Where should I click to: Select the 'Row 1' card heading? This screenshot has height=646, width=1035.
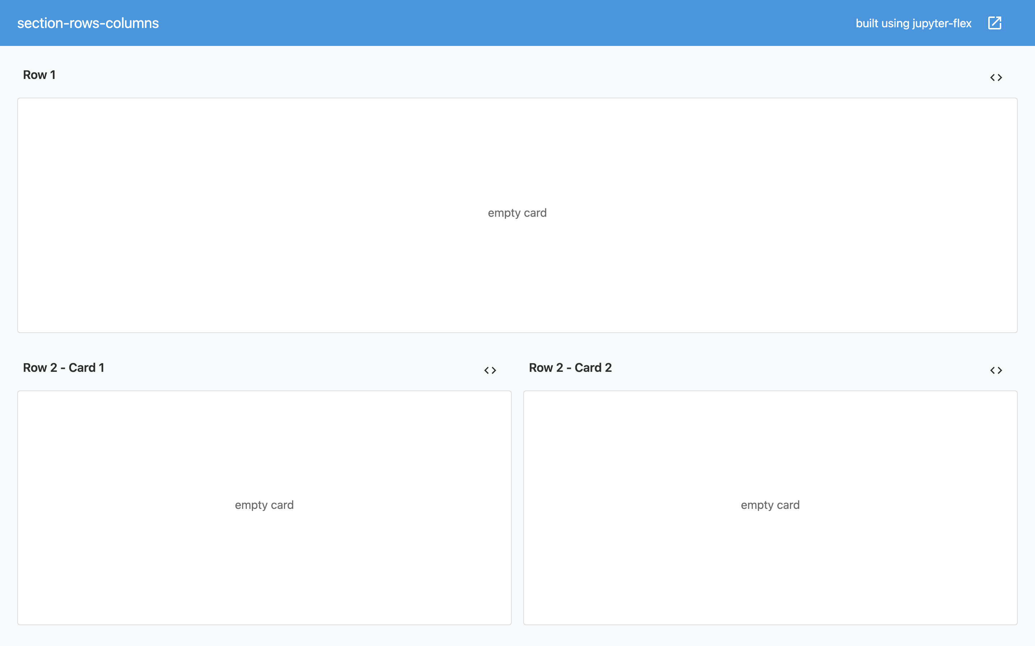click(39, 75)
